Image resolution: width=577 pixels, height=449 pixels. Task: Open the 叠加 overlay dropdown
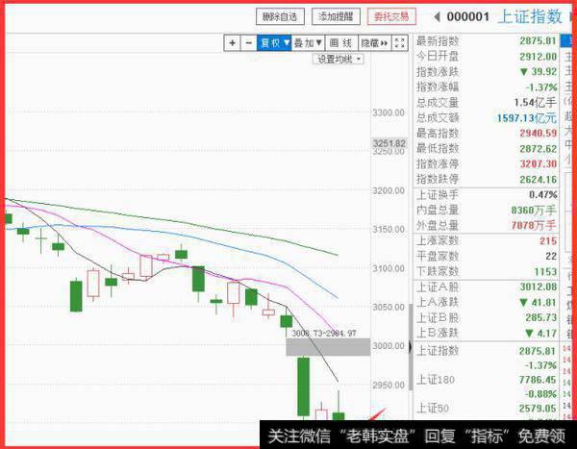[x=307, y=43]
